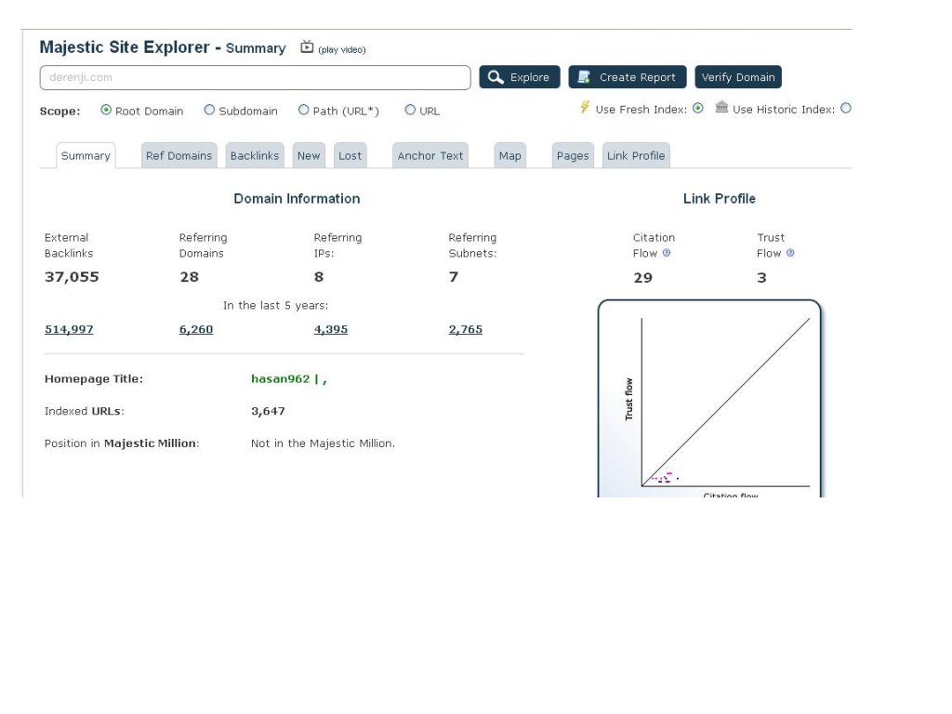Open the Map tab
This screenshot has height=714, width=952.
510,156
